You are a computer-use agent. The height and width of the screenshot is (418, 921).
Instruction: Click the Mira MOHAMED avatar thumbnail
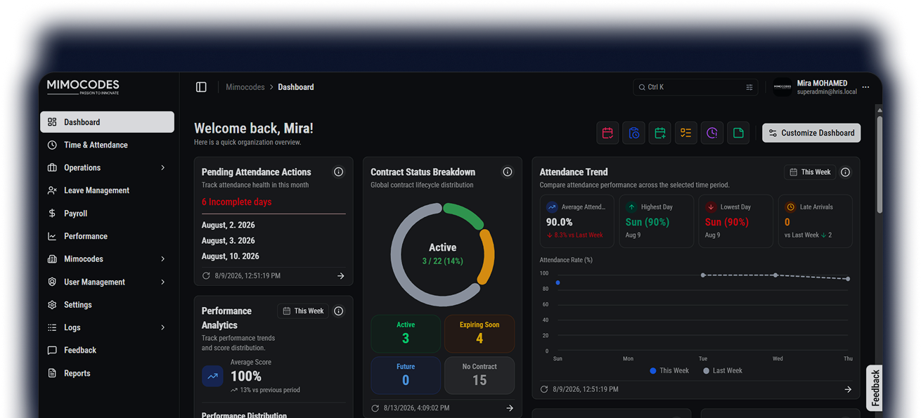tap(782, 87)
